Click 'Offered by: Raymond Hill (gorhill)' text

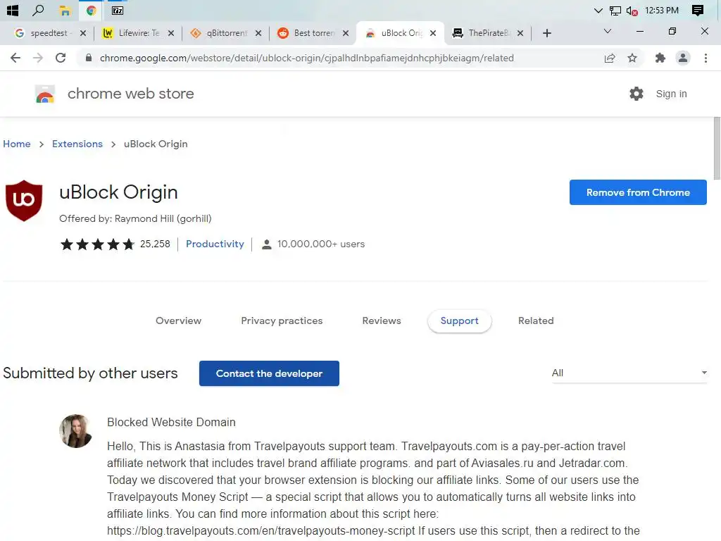pyautogui.click(x=135, y=218)
